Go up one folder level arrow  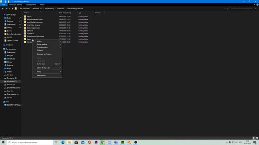tap(13, 8)
